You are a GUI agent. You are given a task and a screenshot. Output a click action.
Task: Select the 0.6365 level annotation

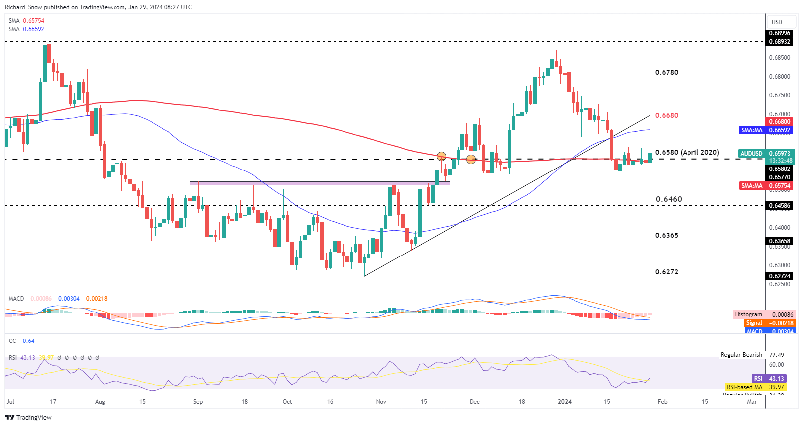pos(666,235)
